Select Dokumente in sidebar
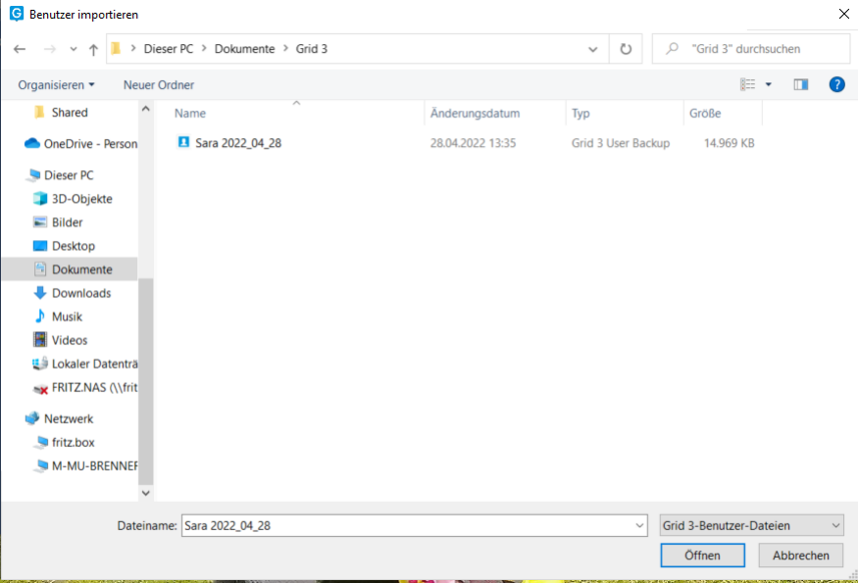Screen dimensions: 858x583 tap(70, 269)
